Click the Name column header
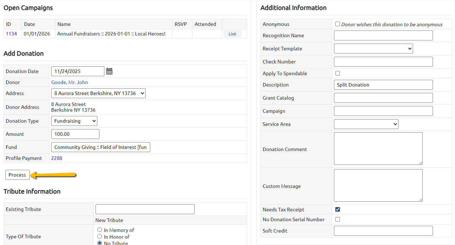 point(114,24)
